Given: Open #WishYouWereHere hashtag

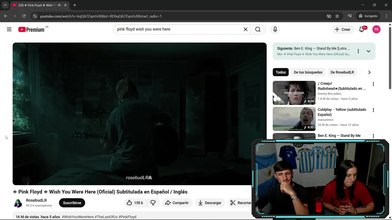Looking at the screenshot, I should [x=78, y=217].
